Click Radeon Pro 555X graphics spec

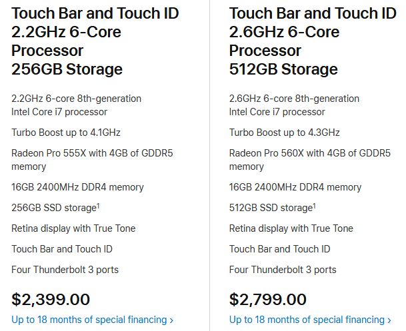point(92,160)
